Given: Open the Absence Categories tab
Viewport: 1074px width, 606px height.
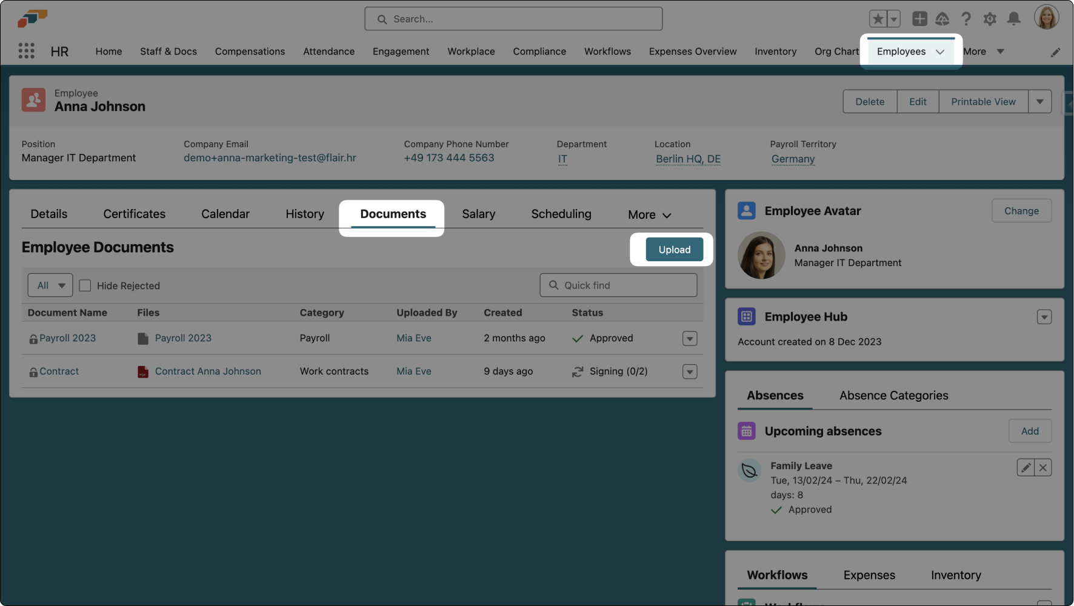Looking at the screenshot, I should 893,396.
